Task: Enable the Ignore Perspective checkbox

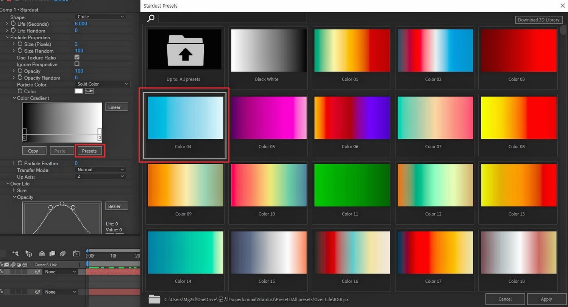Action: (77, 64)
